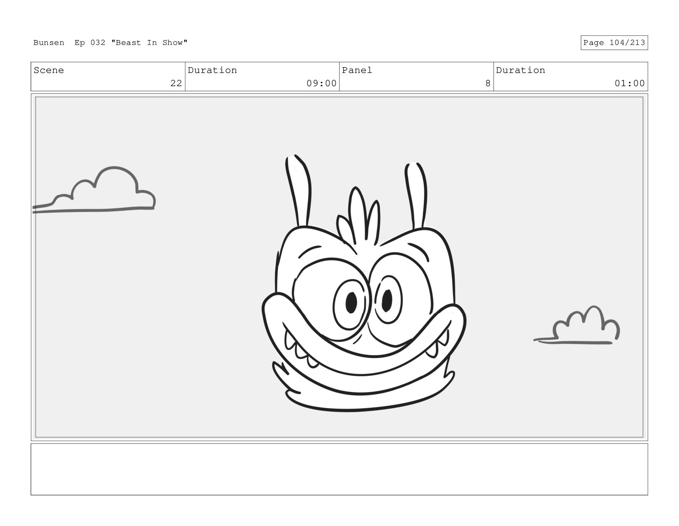Click the "Panel" header label
This screenshot has height=526, width=679.
[357, 70]
